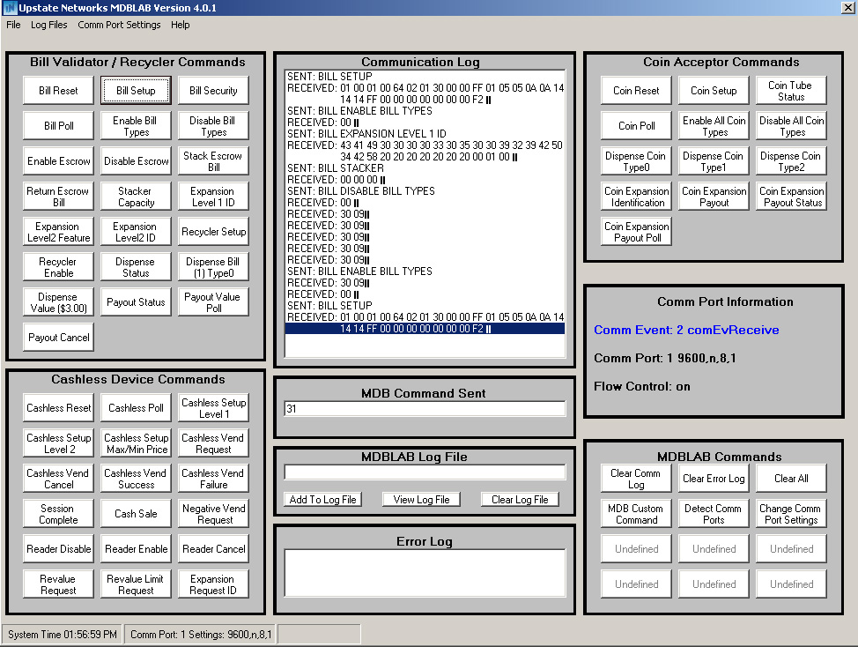
Task: Select highlighted last line in Communication Log
Action: coord(425,329)
